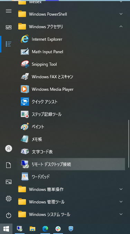Open the blue shield app on taskbar
130x234 pixels.
tap(71, 229)
